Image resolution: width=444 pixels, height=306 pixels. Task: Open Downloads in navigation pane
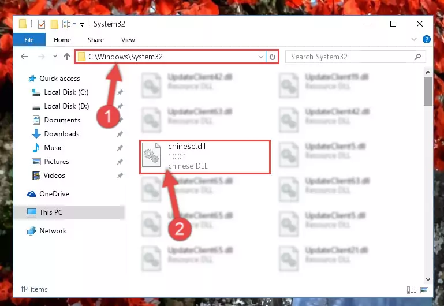click(x=62, y=134)
